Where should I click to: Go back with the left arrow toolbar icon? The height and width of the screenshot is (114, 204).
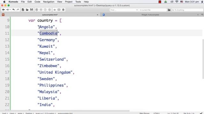tap(4, 10)
